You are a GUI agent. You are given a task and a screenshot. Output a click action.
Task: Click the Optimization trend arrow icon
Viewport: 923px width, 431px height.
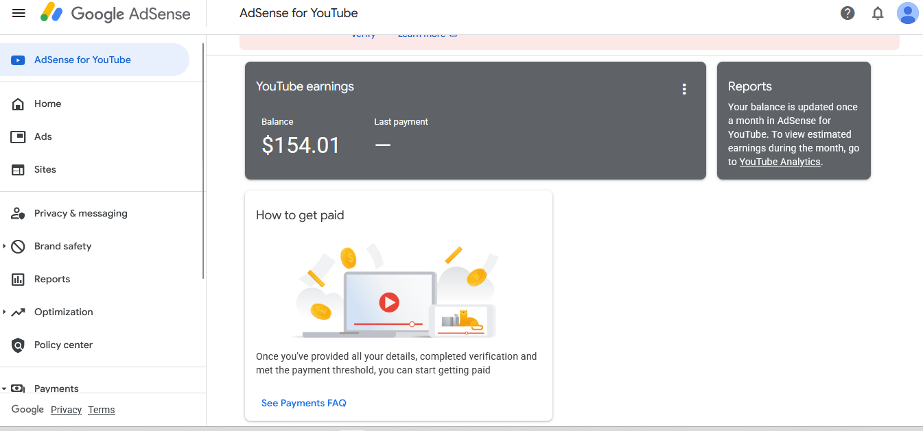click(18, 312)
